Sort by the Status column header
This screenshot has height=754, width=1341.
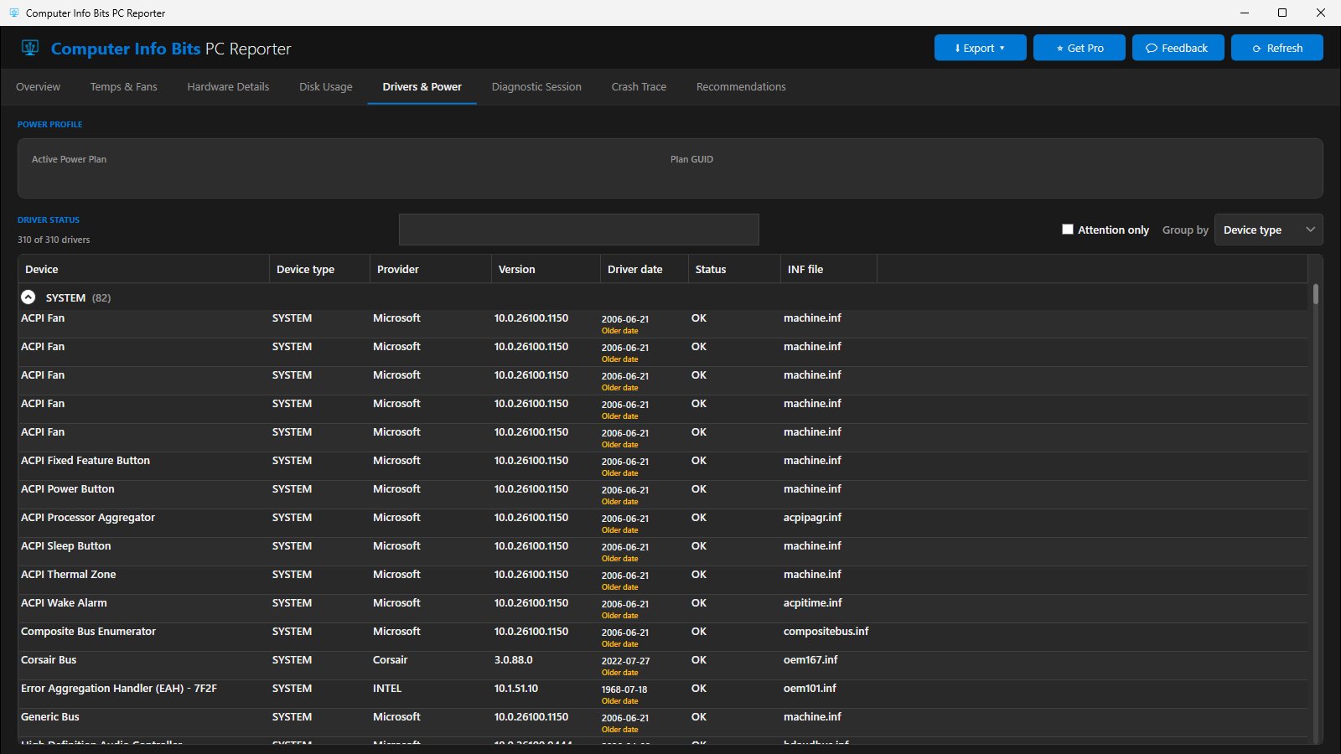(x=734, y=269)
